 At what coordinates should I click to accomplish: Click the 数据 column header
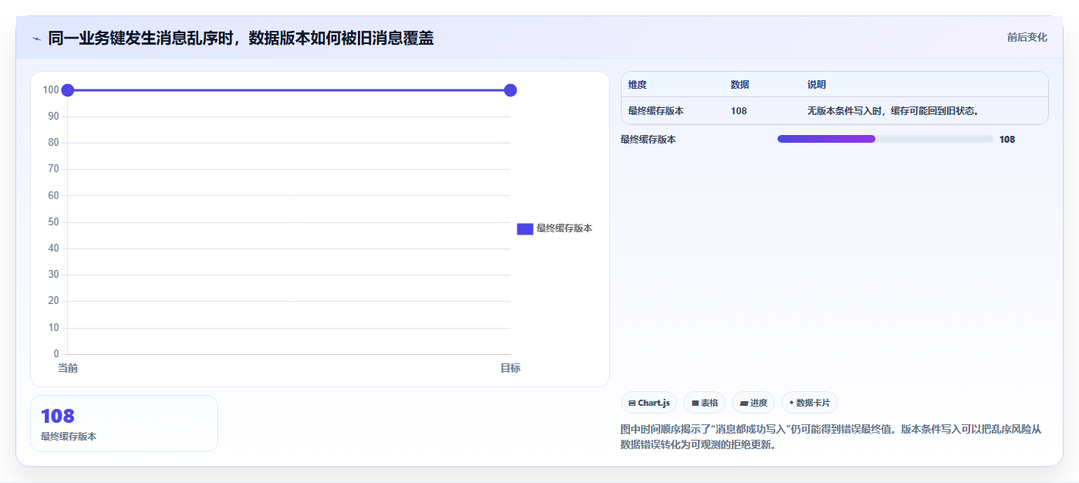740,85
